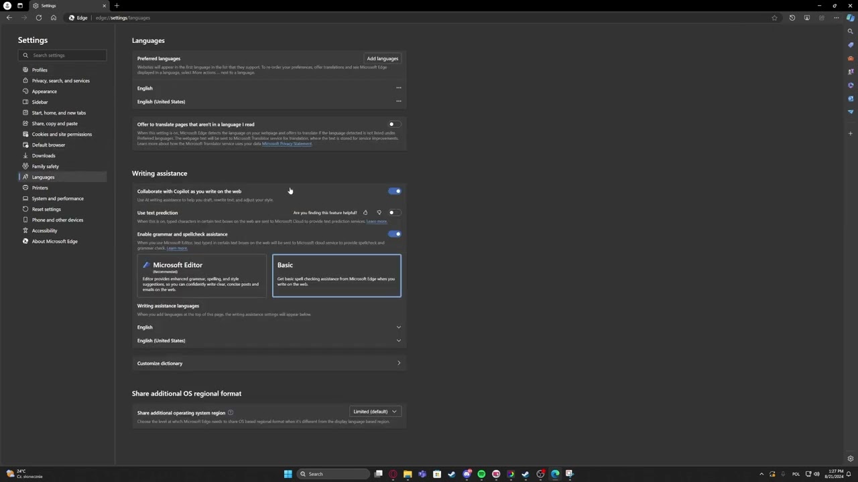Open the Shopping tag icon in sidebar

click(851, 45)
